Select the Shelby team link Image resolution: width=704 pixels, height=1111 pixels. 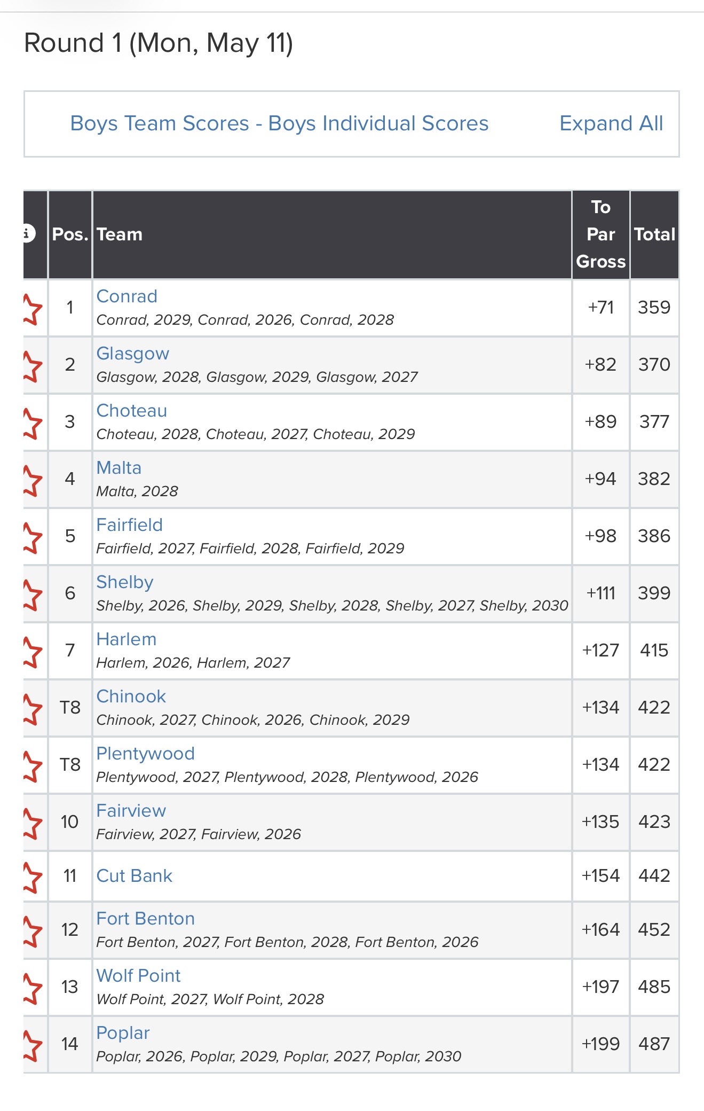click(x=125, y=582)
